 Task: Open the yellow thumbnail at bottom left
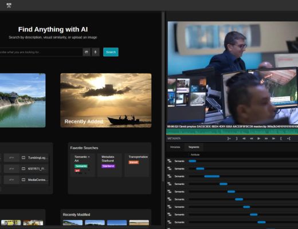coord(11,223)
